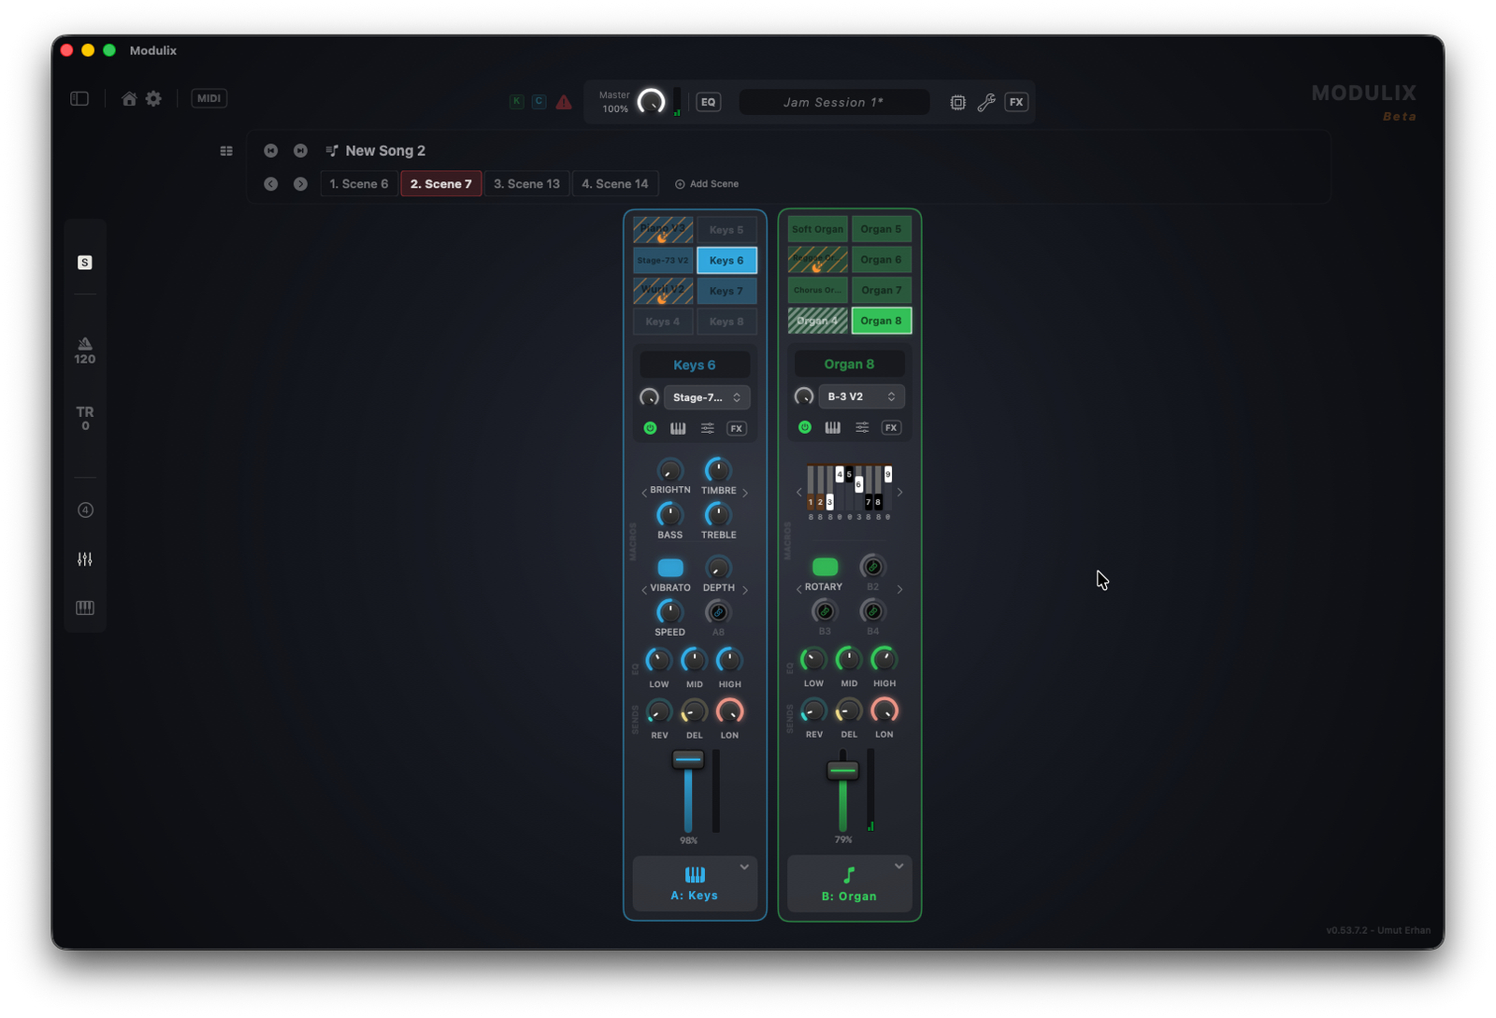Click the B: Organ note icon
The image size is (1496, 1018).
pos(849,875)
